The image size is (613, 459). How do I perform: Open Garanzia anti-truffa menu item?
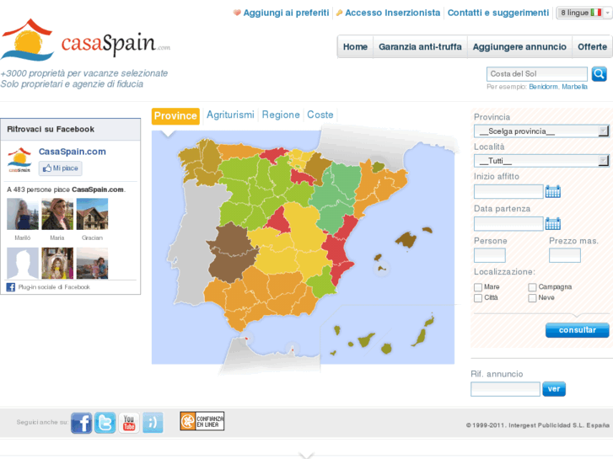(420, 47)
